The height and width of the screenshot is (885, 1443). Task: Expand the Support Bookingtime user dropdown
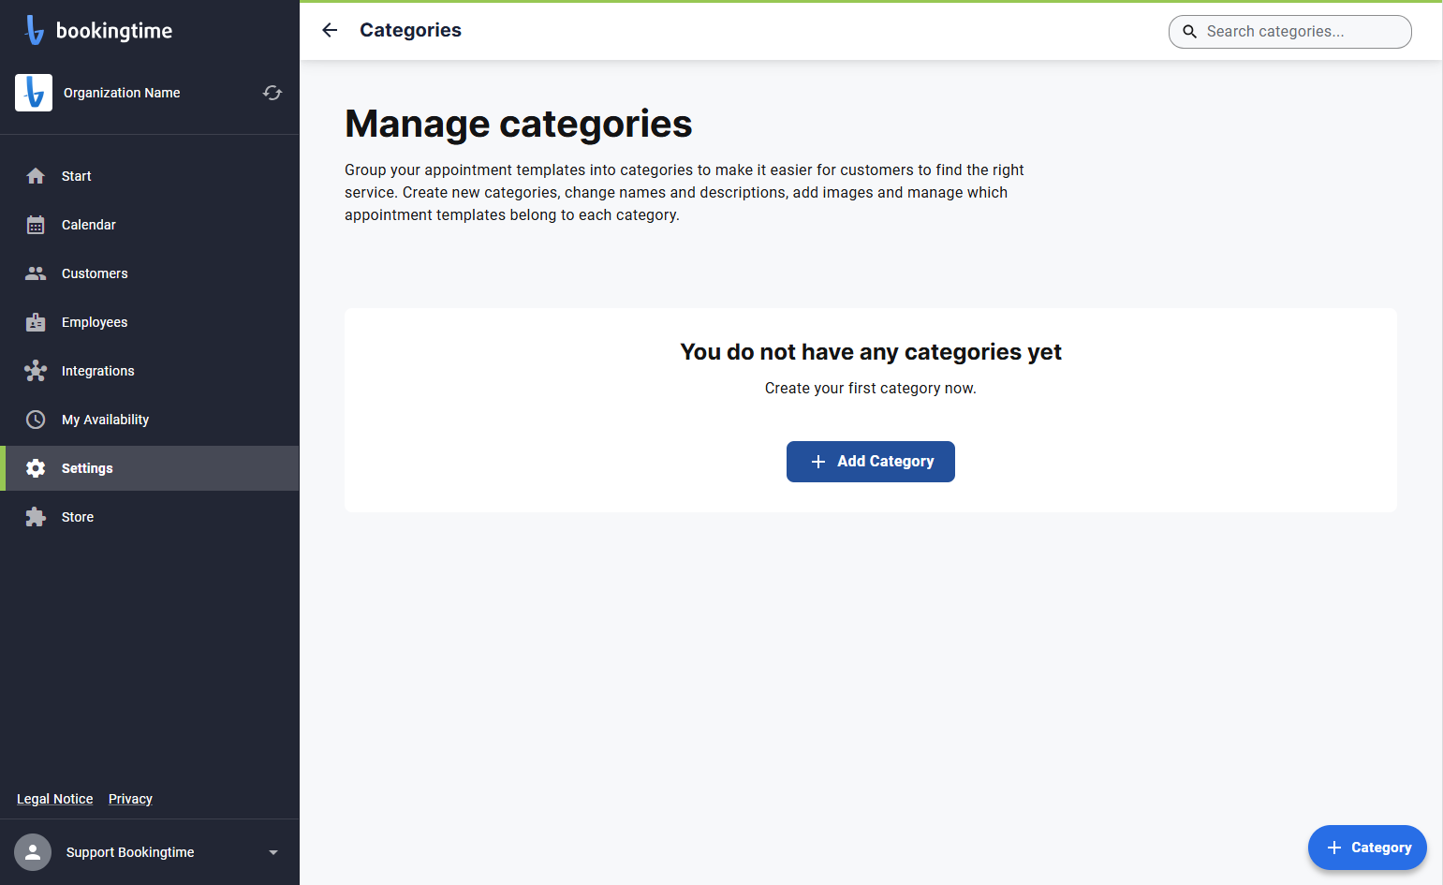click(273, 852)
